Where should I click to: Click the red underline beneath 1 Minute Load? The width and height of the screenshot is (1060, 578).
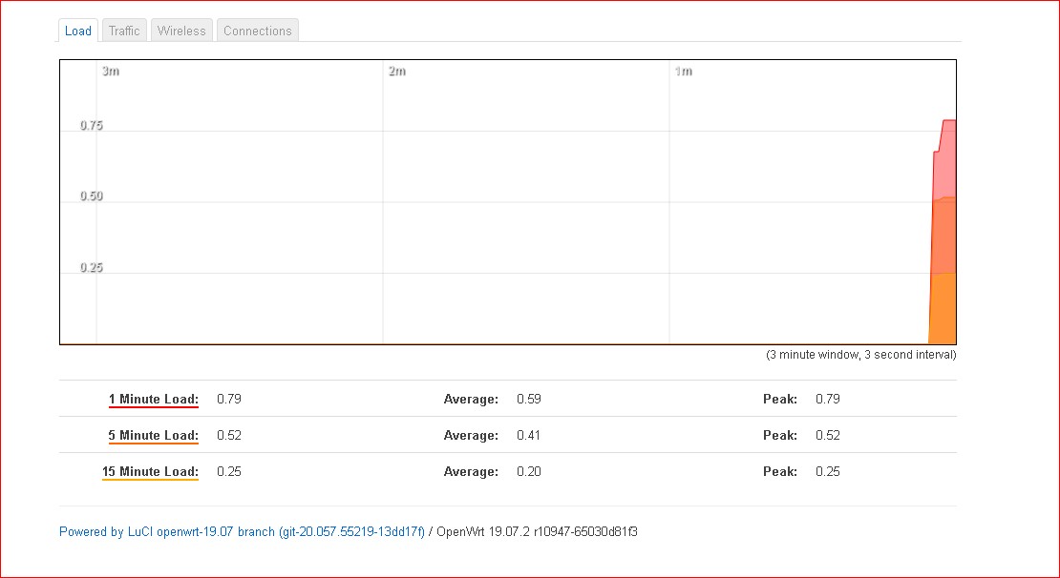[153, 408]
